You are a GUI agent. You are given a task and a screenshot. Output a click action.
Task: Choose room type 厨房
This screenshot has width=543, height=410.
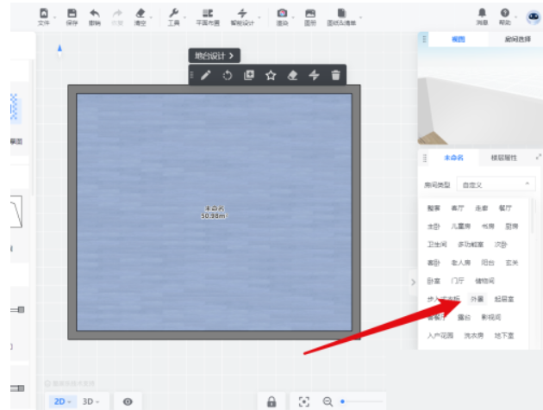click(511, 227)
